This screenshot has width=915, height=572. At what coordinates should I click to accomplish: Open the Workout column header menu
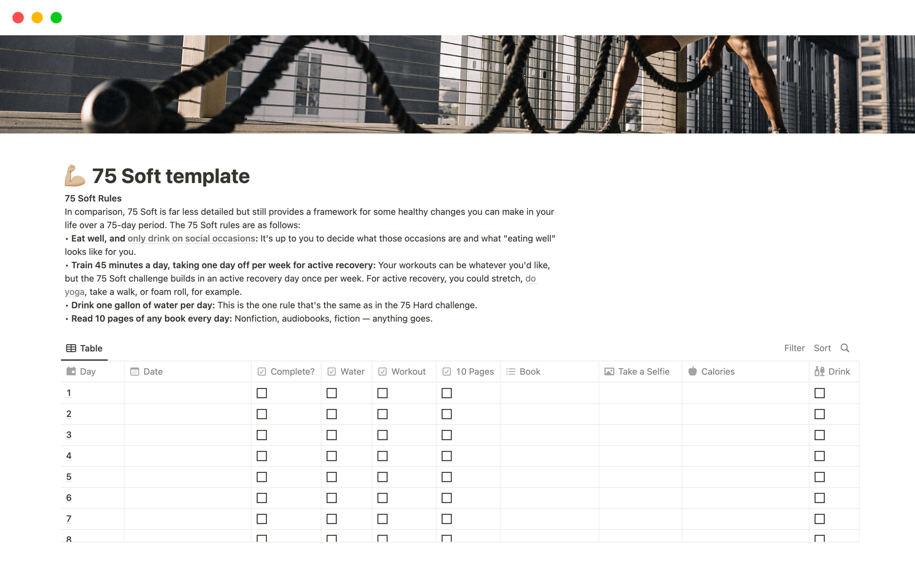[x=408, y=371]
